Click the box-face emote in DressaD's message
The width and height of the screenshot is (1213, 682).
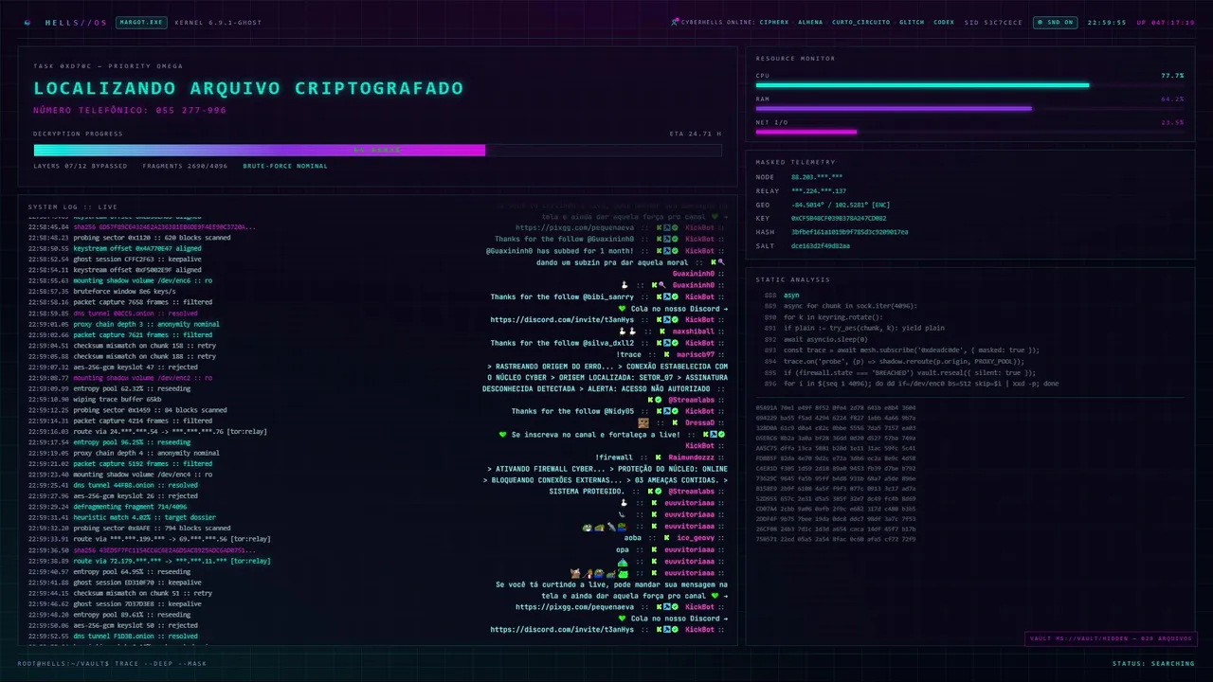click(x=643, y=422)
